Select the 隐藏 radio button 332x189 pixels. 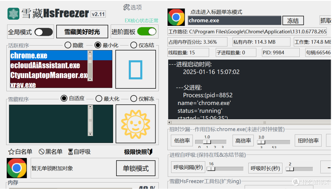click(x=67, y=45)
